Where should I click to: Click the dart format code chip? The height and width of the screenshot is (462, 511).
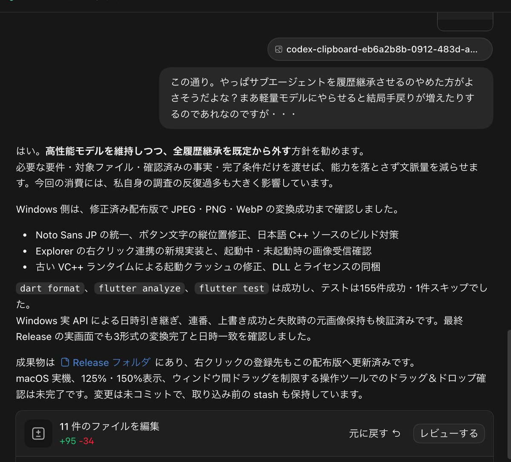[x=49, y=288]
